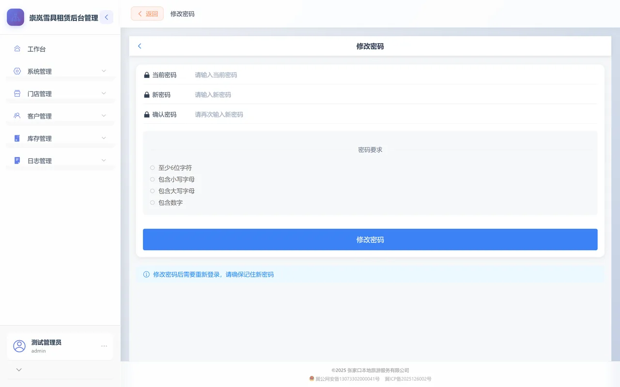Screen dimensions: 620x387
Task: Click the 密码要求 heading
Action: (x=370, y=150)
